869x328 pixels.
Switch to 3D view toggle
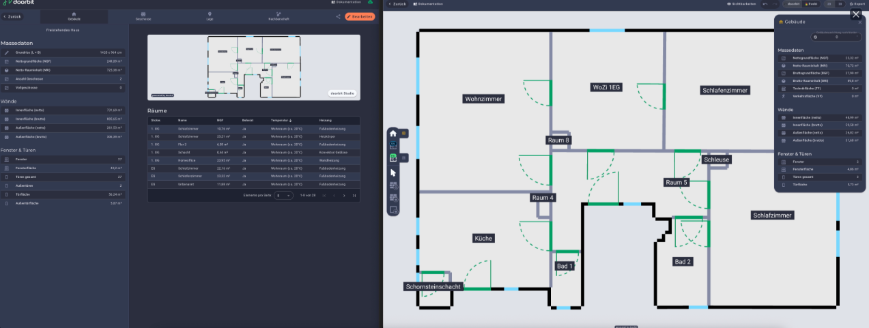[839, 4]
